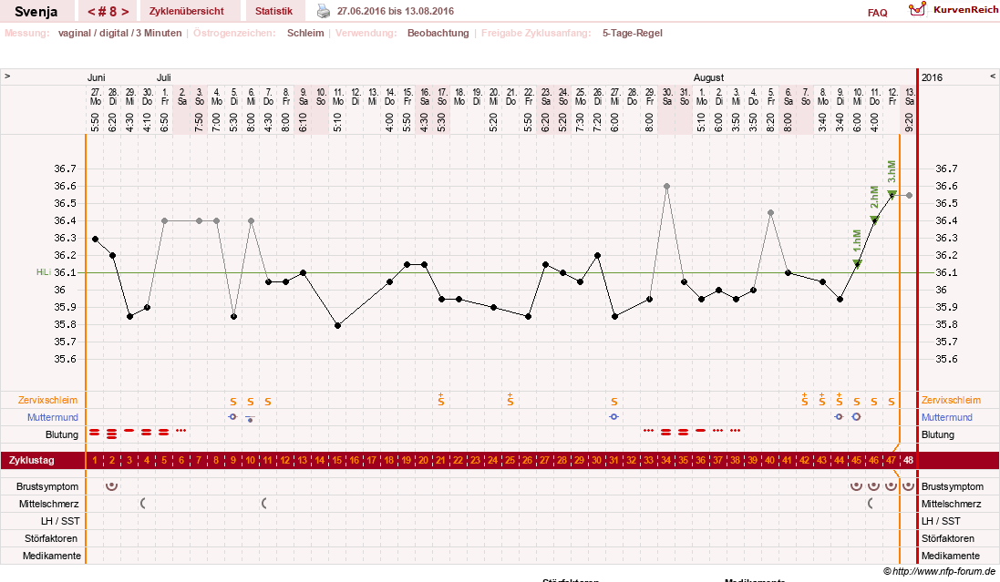Click the Muttermund row label on the left
Viewport: 1000px width, 582px height.
click(52, 417)
